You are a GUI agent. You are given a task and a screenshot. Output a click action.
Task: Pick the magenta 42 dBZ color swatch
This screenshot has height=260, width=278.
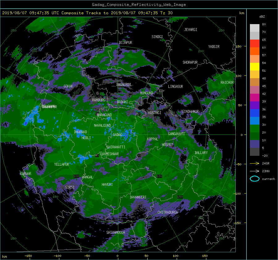(x=255, y=97)
